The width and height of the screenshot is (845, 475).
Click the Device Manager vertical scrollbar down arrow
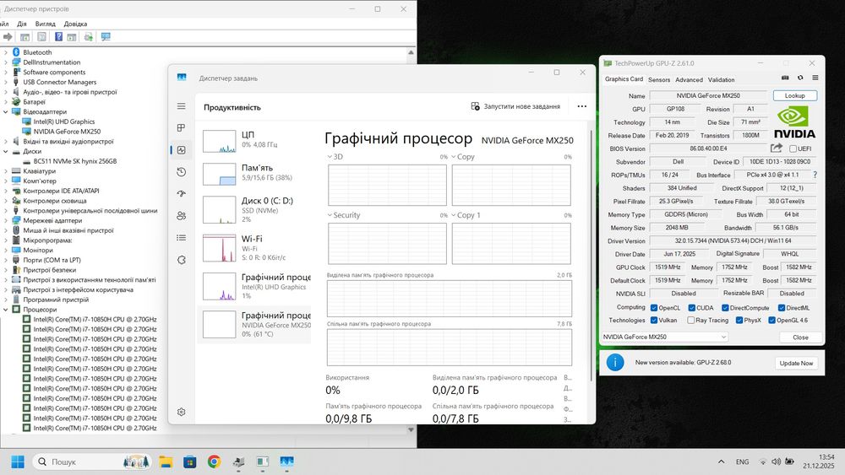(412, 429)
